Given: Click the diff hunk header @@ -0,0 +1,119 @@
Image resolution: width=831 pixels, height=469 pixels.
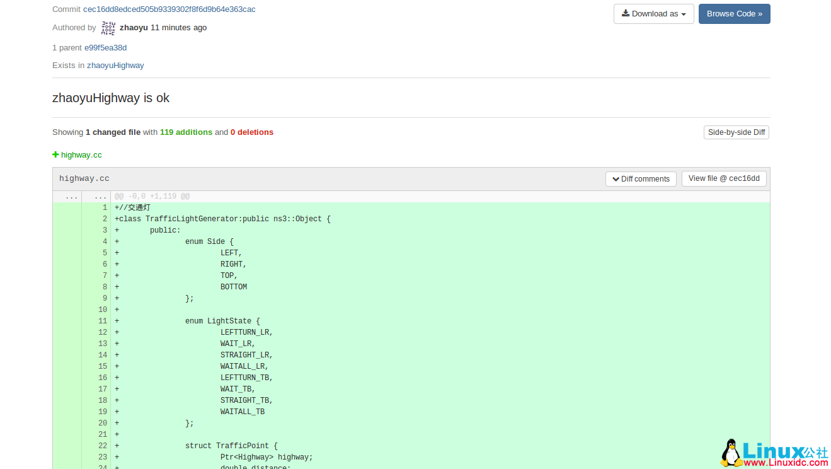Looking at the screenshot, I should tap(151, 196).
